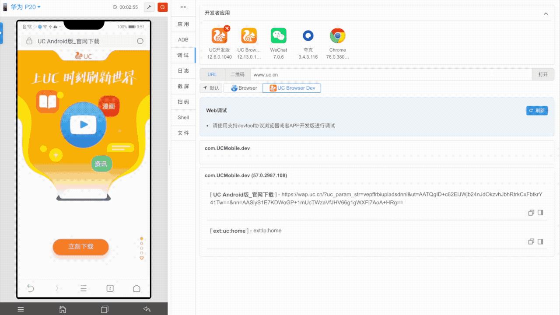Image resolution: width=560 pixels, height=315 pixels.
Task: Tap the refresh icon in phone address bar
Action: [140, 41]
